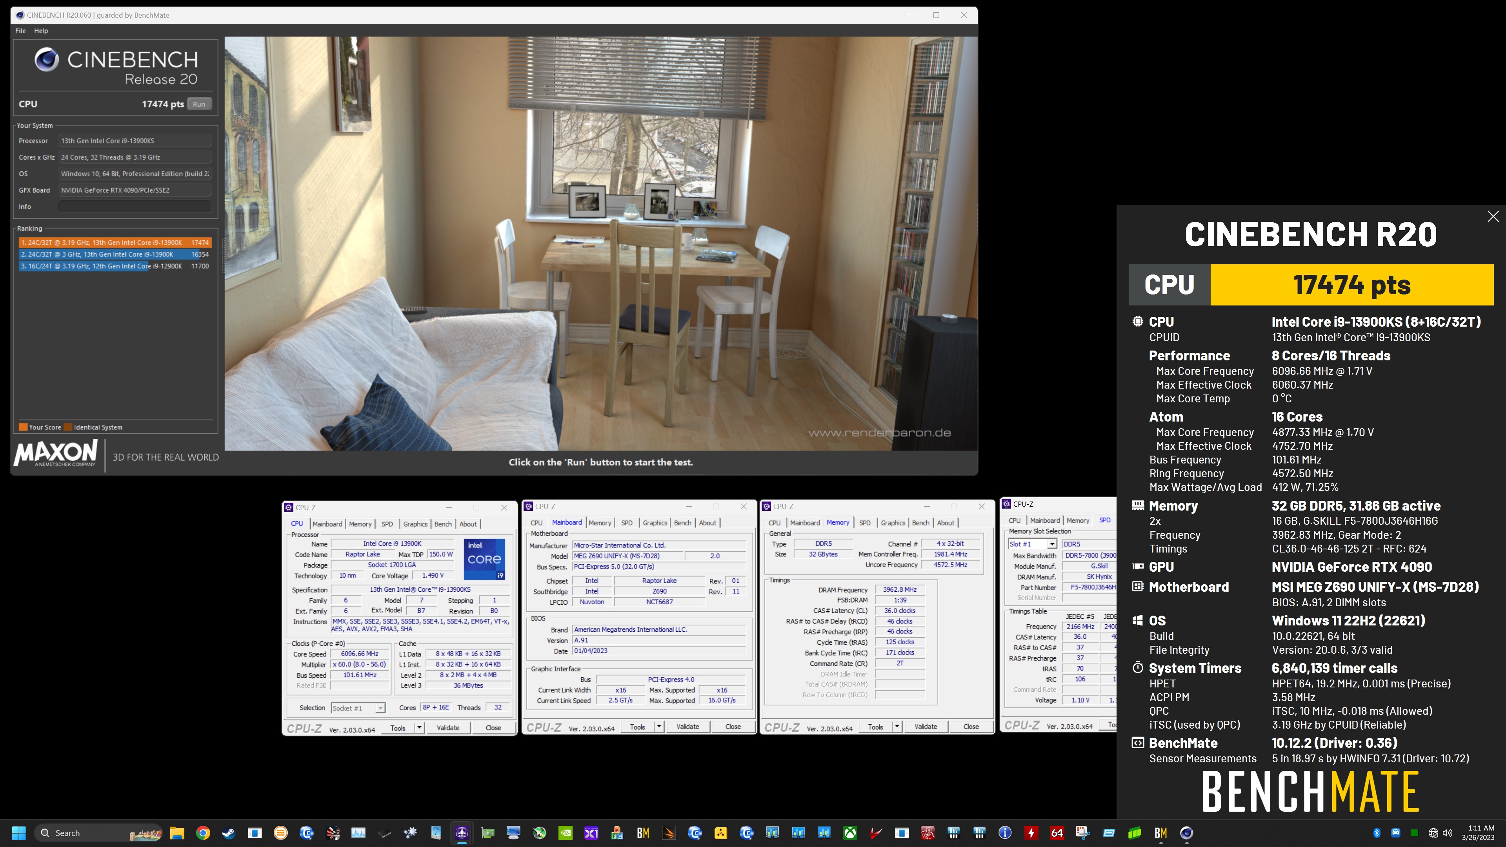Click Core Speed value 6096.66 MHz

click(360, 654)
